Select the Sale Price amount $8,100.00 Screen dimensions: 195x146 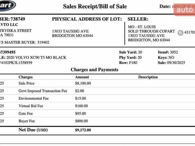pyautogui.click(x=83, y=83)
